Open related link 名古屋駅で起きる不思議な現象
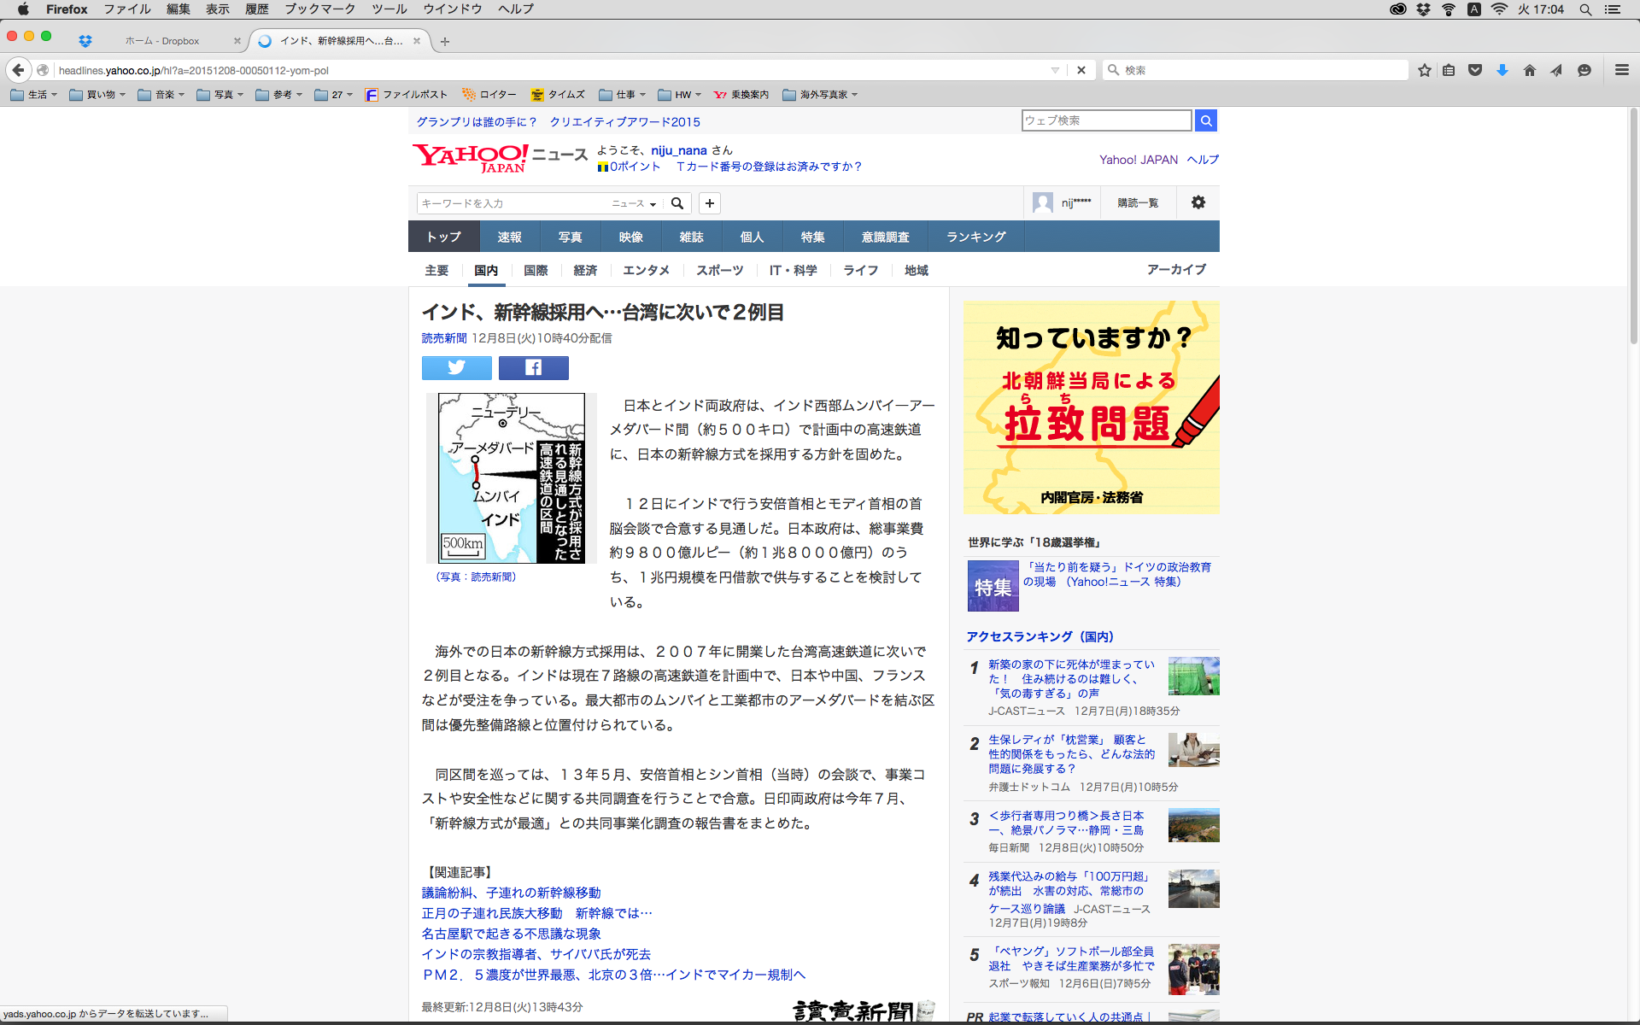1640x1025 pixels. coord(511,934)
